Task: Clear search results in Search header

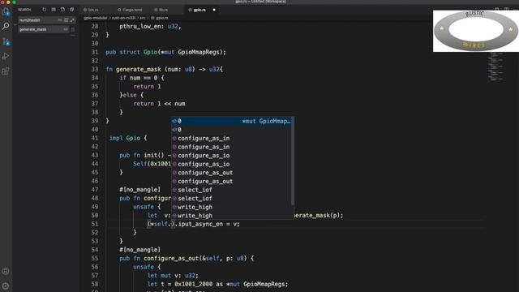Action: pos(54,10)
